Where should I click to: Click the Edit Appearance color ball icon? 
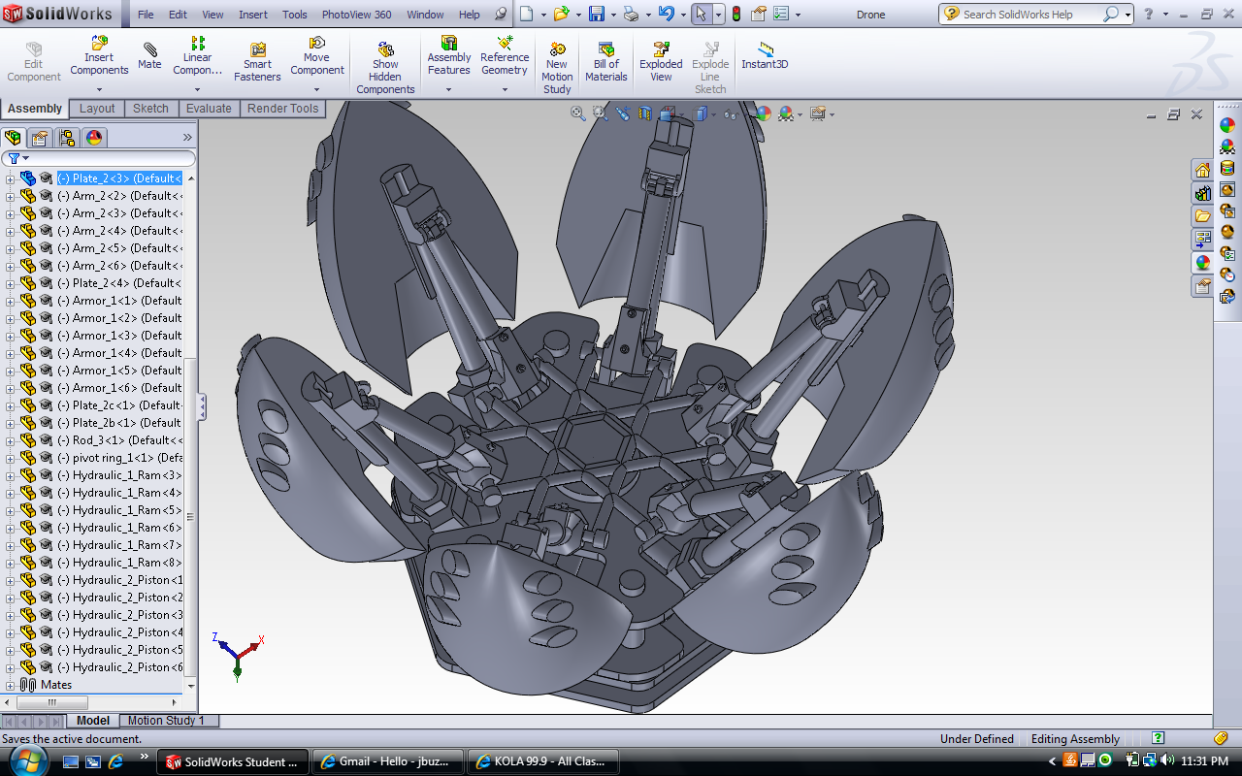[763, 113]
